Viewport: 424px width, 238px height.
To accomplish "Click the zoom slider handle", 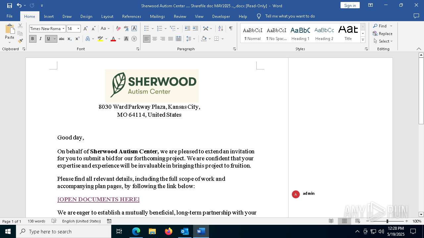I will pyautogui.click(x=387, y=221).
